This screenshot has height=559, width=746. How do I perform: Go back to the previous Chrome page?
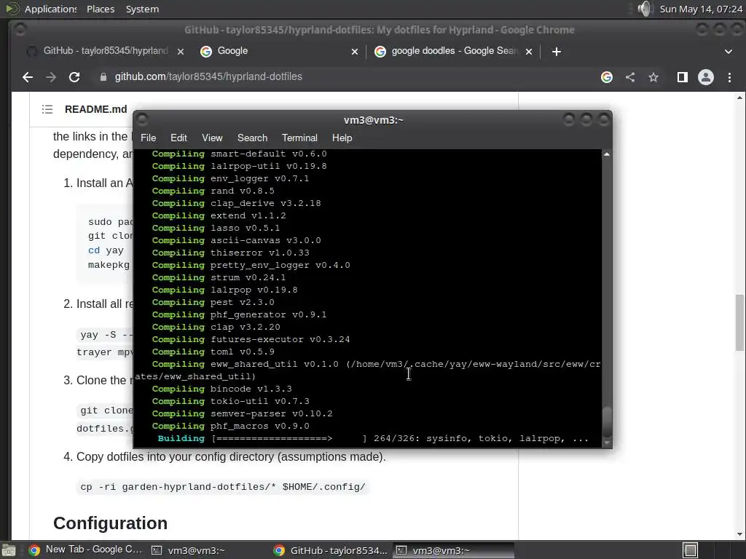[x=28, y=77]
